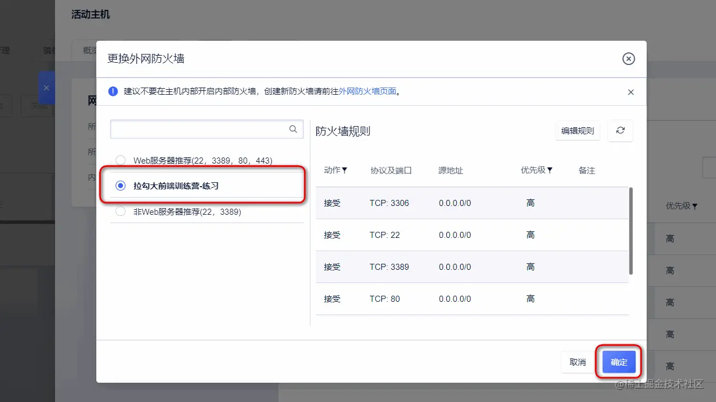Dismiss the blue info notice bar
Image resolution: width=716 pixels, height=402 pixels.
point(631,93)
